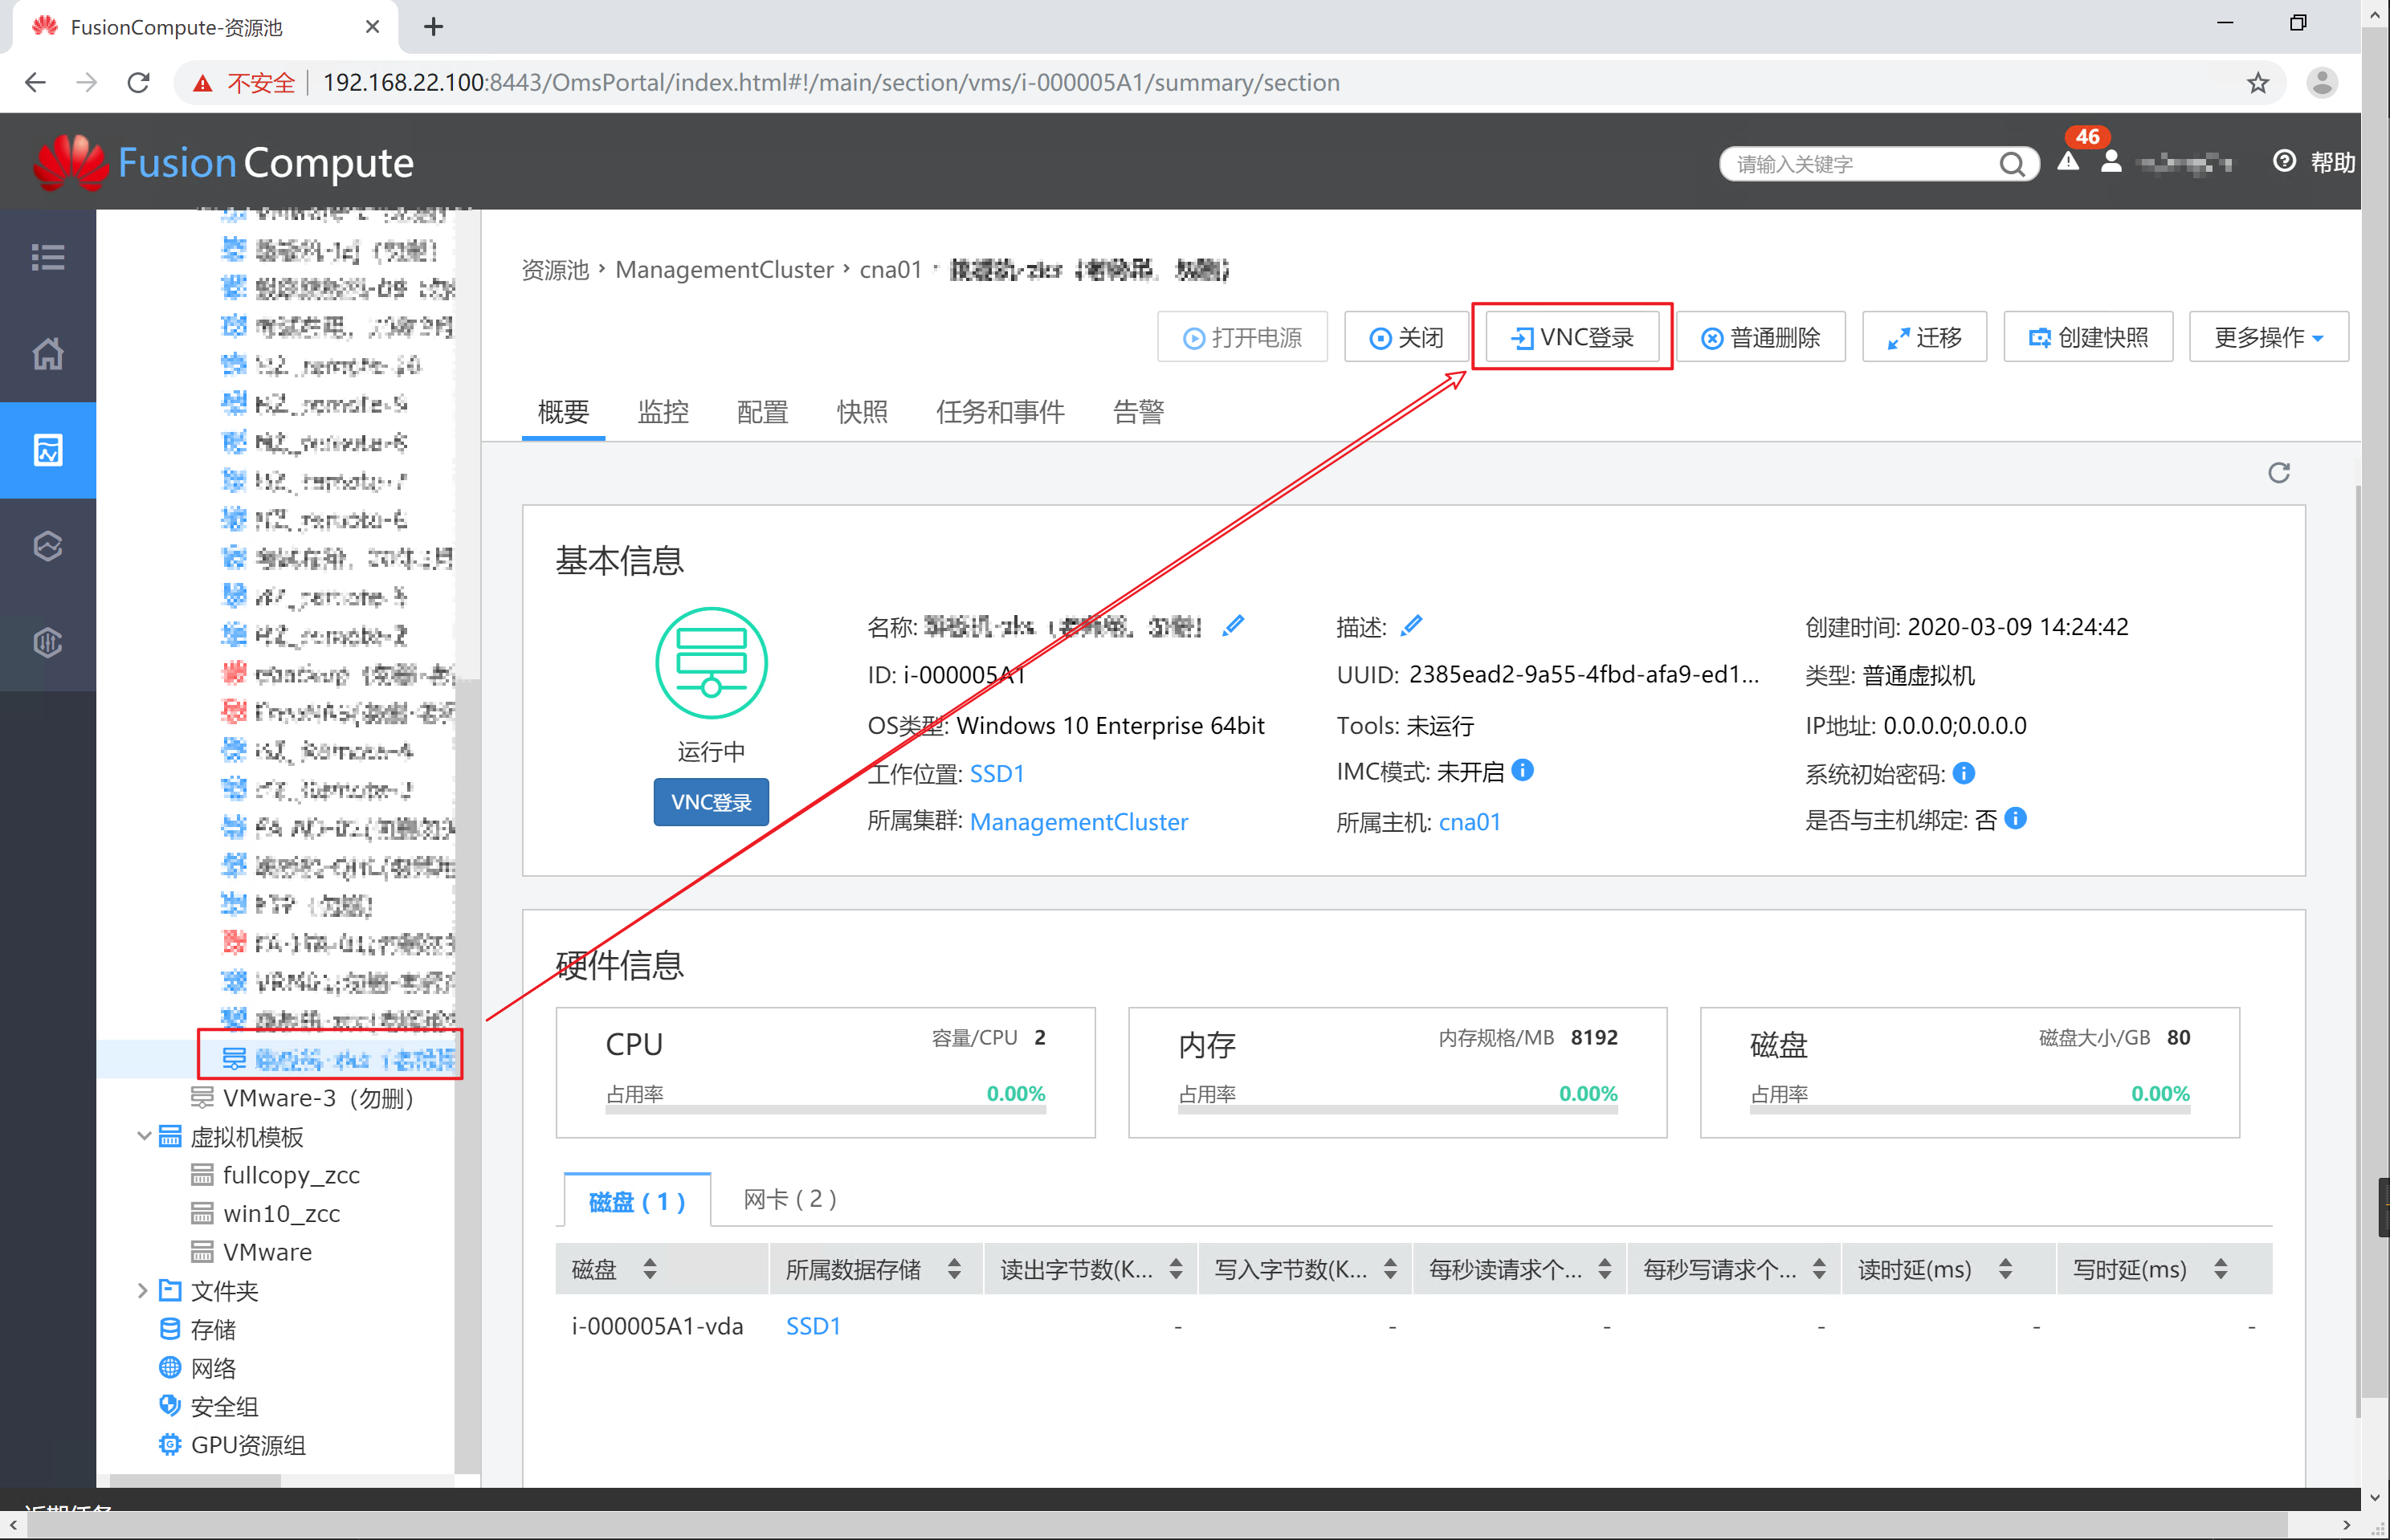Click the search magnifier icon
The image size is (2390, 1540).
pos(2012,164)
